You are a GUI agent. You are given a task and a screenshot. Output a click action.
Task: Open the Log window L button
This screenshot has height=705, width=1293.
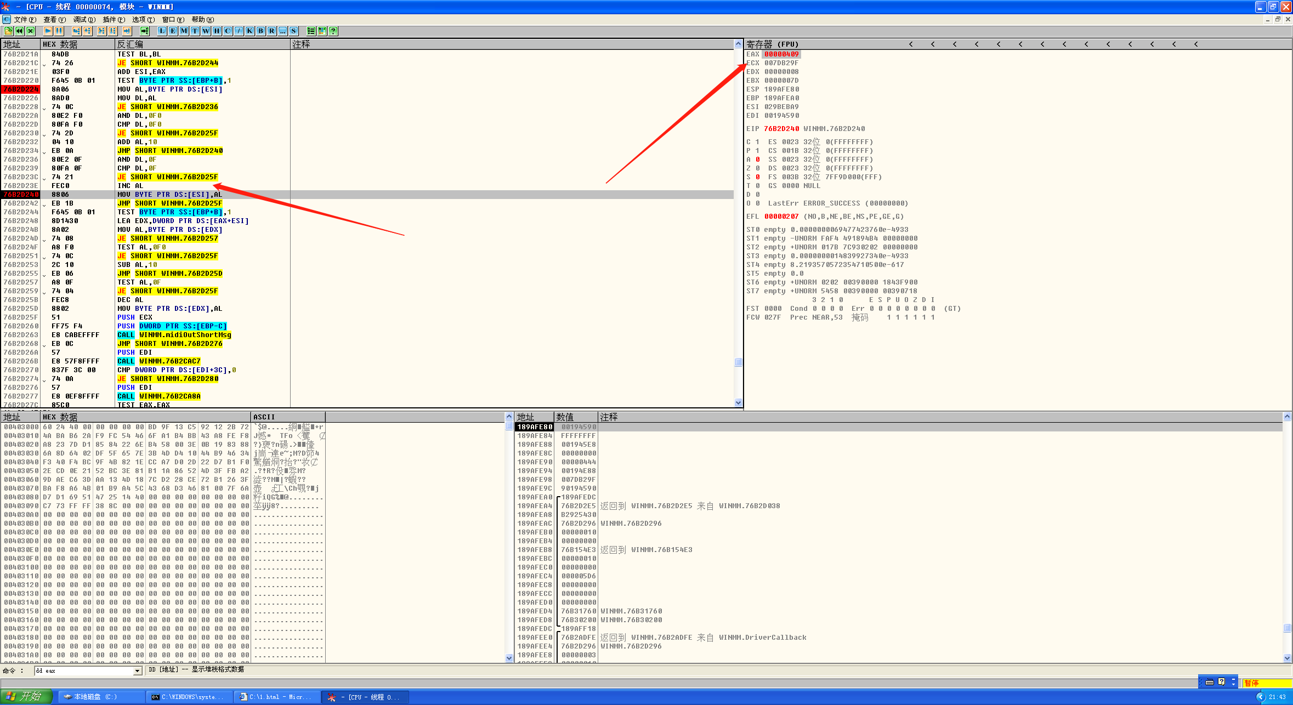tap(162, 31)
